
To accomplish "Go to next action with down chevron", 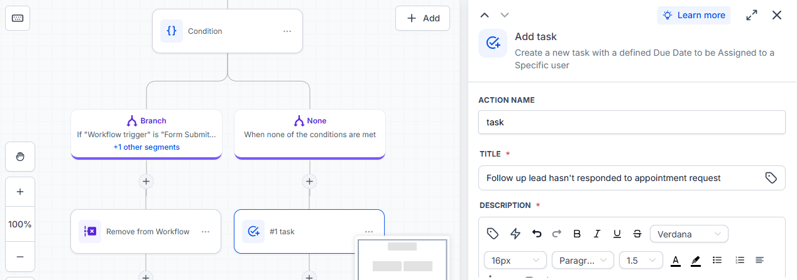I will (x=504, y=15).
